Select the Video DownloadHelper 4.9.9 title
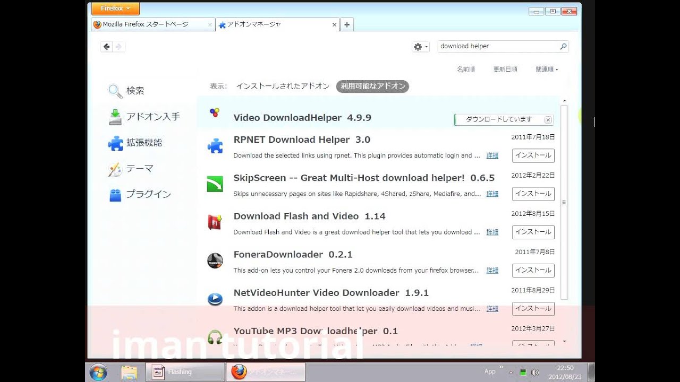 click(302, 118)
